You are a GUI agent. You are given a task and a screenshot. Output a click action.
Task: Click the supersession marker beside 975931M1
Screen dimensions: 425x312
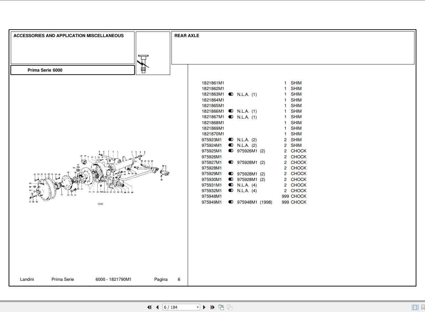231,185
